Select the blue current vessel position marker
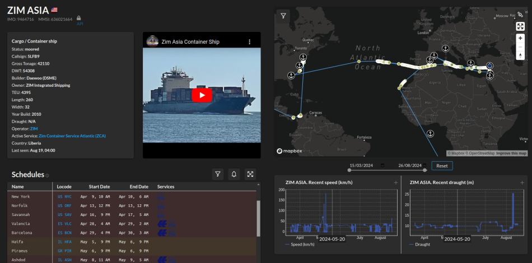The height and width of the screenshot is (263, 532). click(489, 65)
